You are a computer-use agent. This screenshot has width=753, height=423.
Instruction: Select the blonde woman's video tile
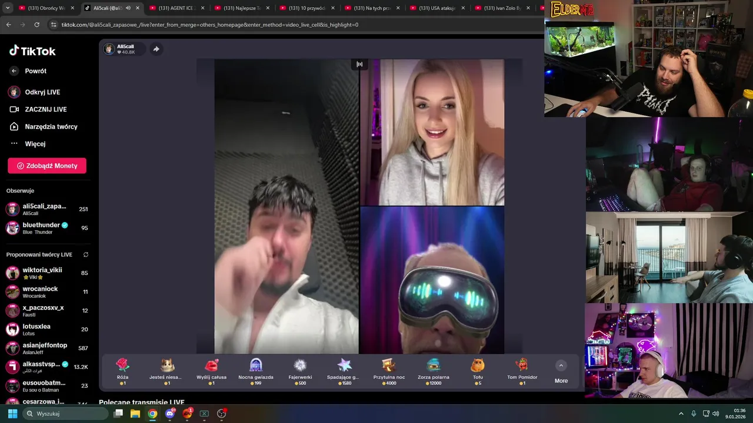click(432, 132)
